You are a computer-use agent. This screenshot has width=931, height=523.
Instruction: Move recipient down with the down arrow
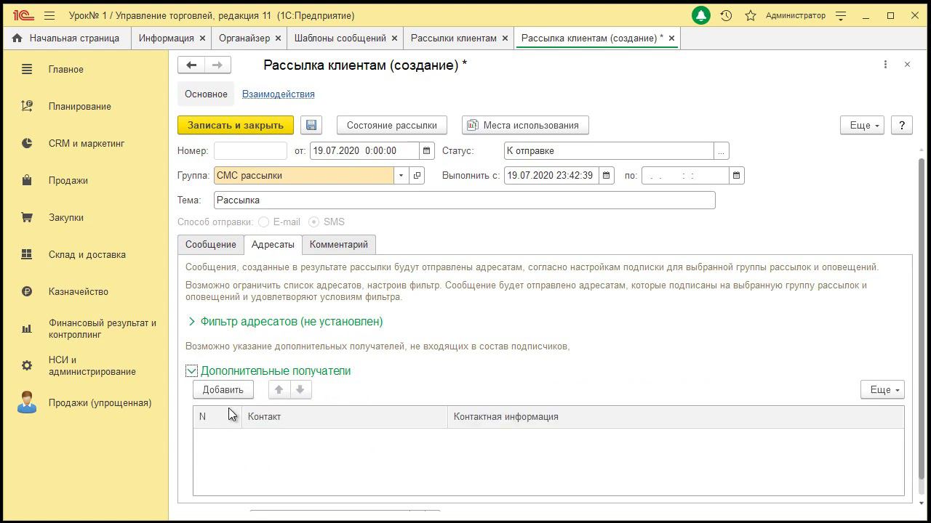(x=300, y=390)
